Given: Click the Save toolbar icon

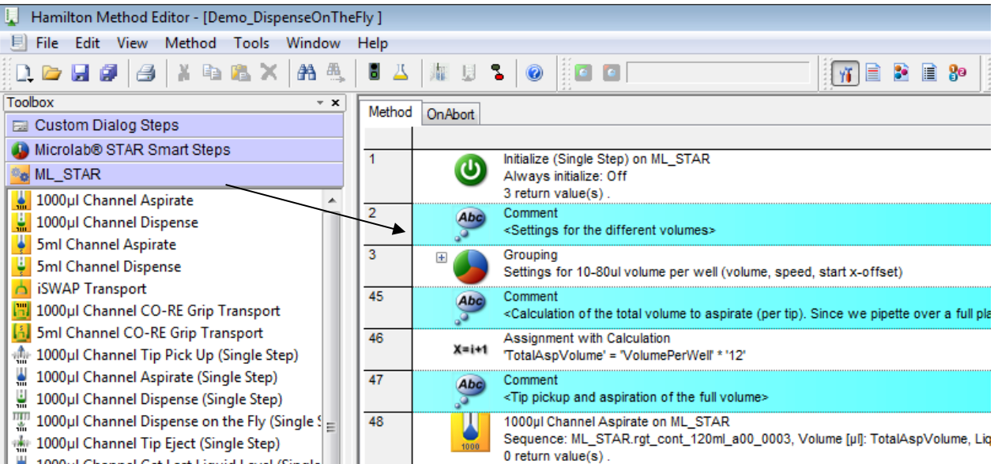Looking at the screenshot, I should (x=80, y=73).
